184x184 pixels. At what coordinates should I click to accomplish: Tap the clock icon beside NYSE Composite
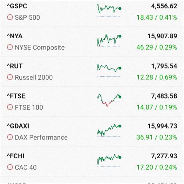tap(10, 47)
